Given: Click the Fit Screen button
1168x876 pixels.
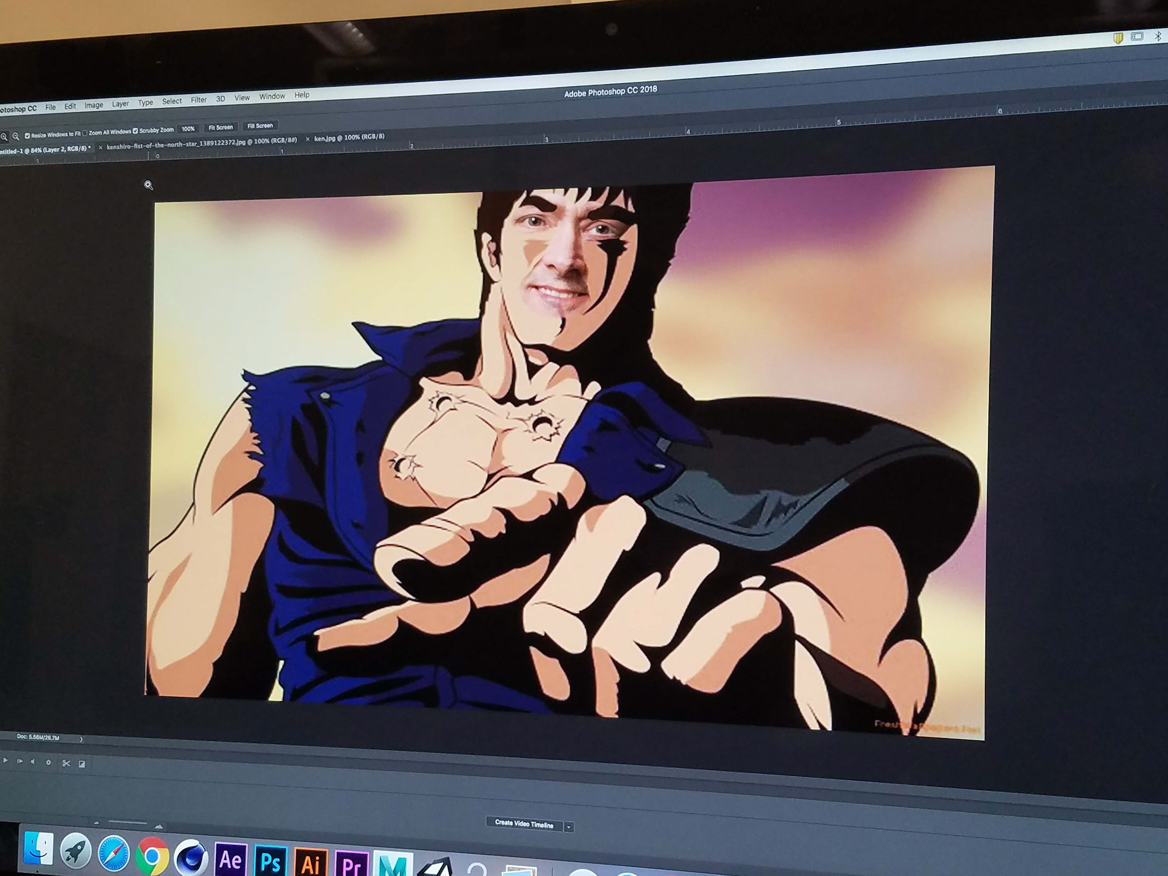Looking at the screenshot, I should 220,127.
